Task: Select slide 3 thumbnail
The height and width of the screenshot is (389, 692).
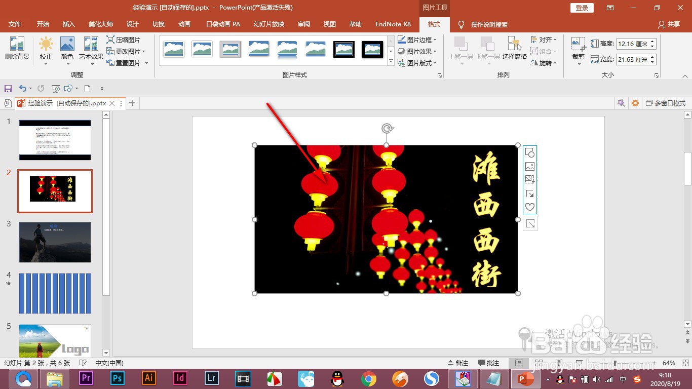Action: coord(55,242)
